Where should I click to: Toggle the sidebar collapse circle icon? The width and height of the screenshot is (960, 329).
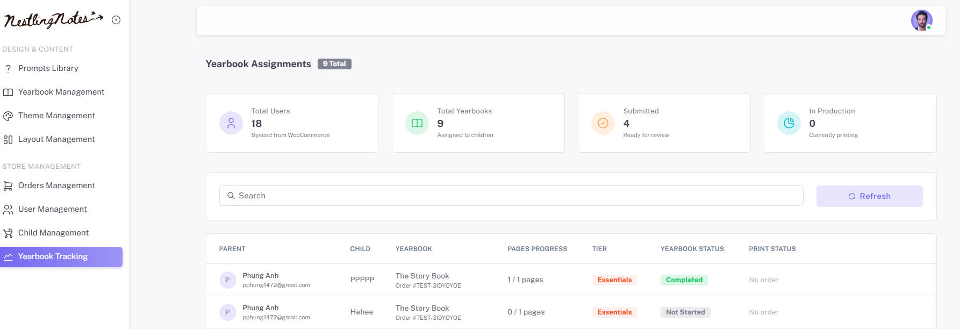(116, 20)
